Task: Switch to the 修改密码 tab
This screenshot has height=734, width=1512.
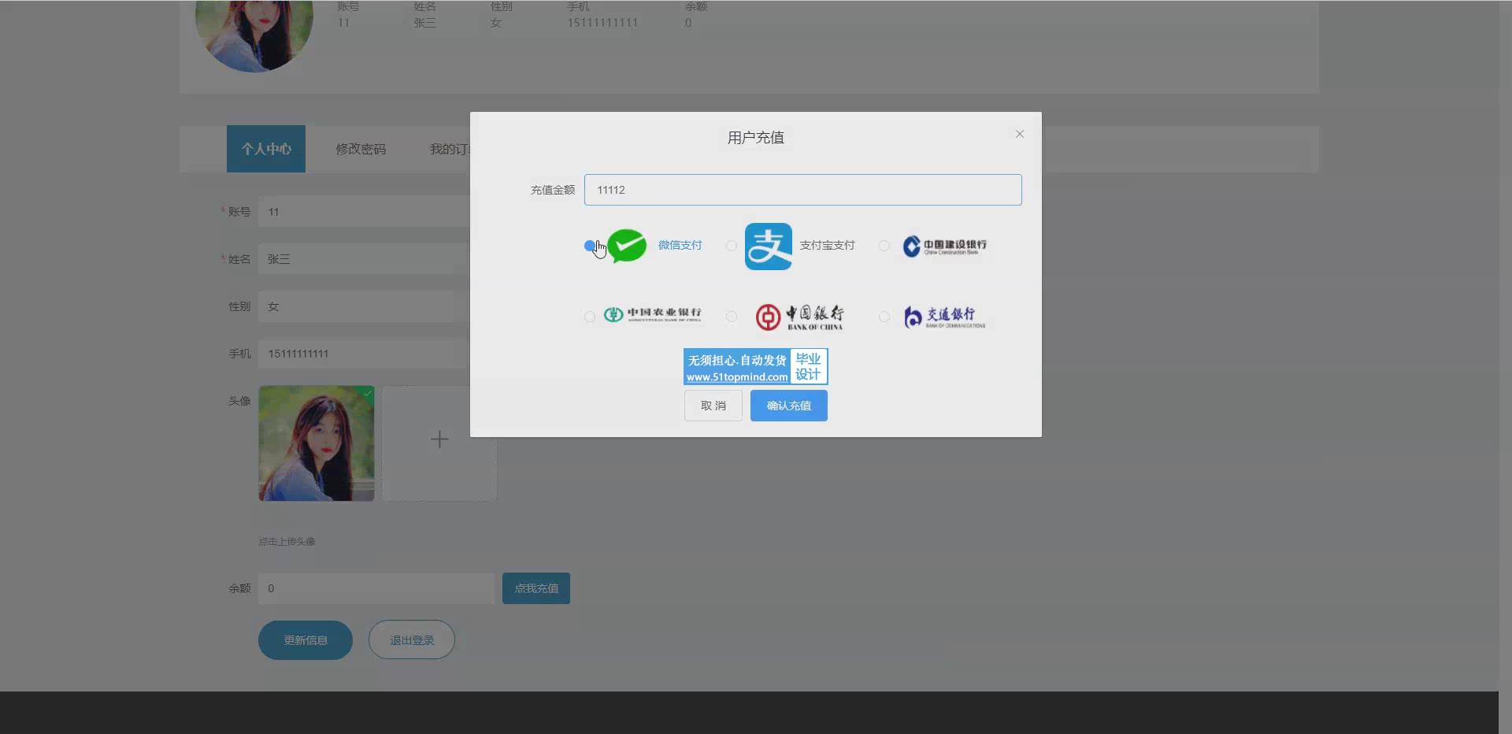Action: [x=361, y=149]
